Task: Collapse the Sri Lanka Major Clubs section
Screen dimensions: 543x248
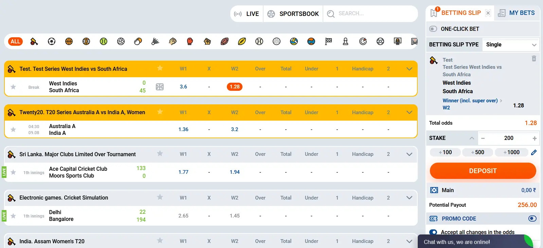Action: [x=409, y=154]
